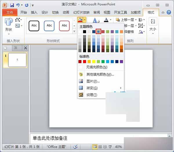Click the spell check status icon
The width and height of the screenshot is (174, 152).
point(75,147)
